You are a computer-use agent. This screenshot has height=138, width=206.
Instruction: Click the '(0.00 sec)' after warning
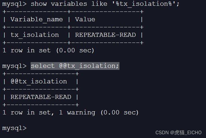click(x=119, y=113)
